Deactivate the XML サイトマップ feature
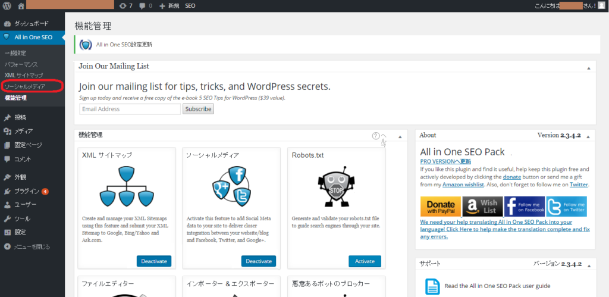 [x=154, y=261]
